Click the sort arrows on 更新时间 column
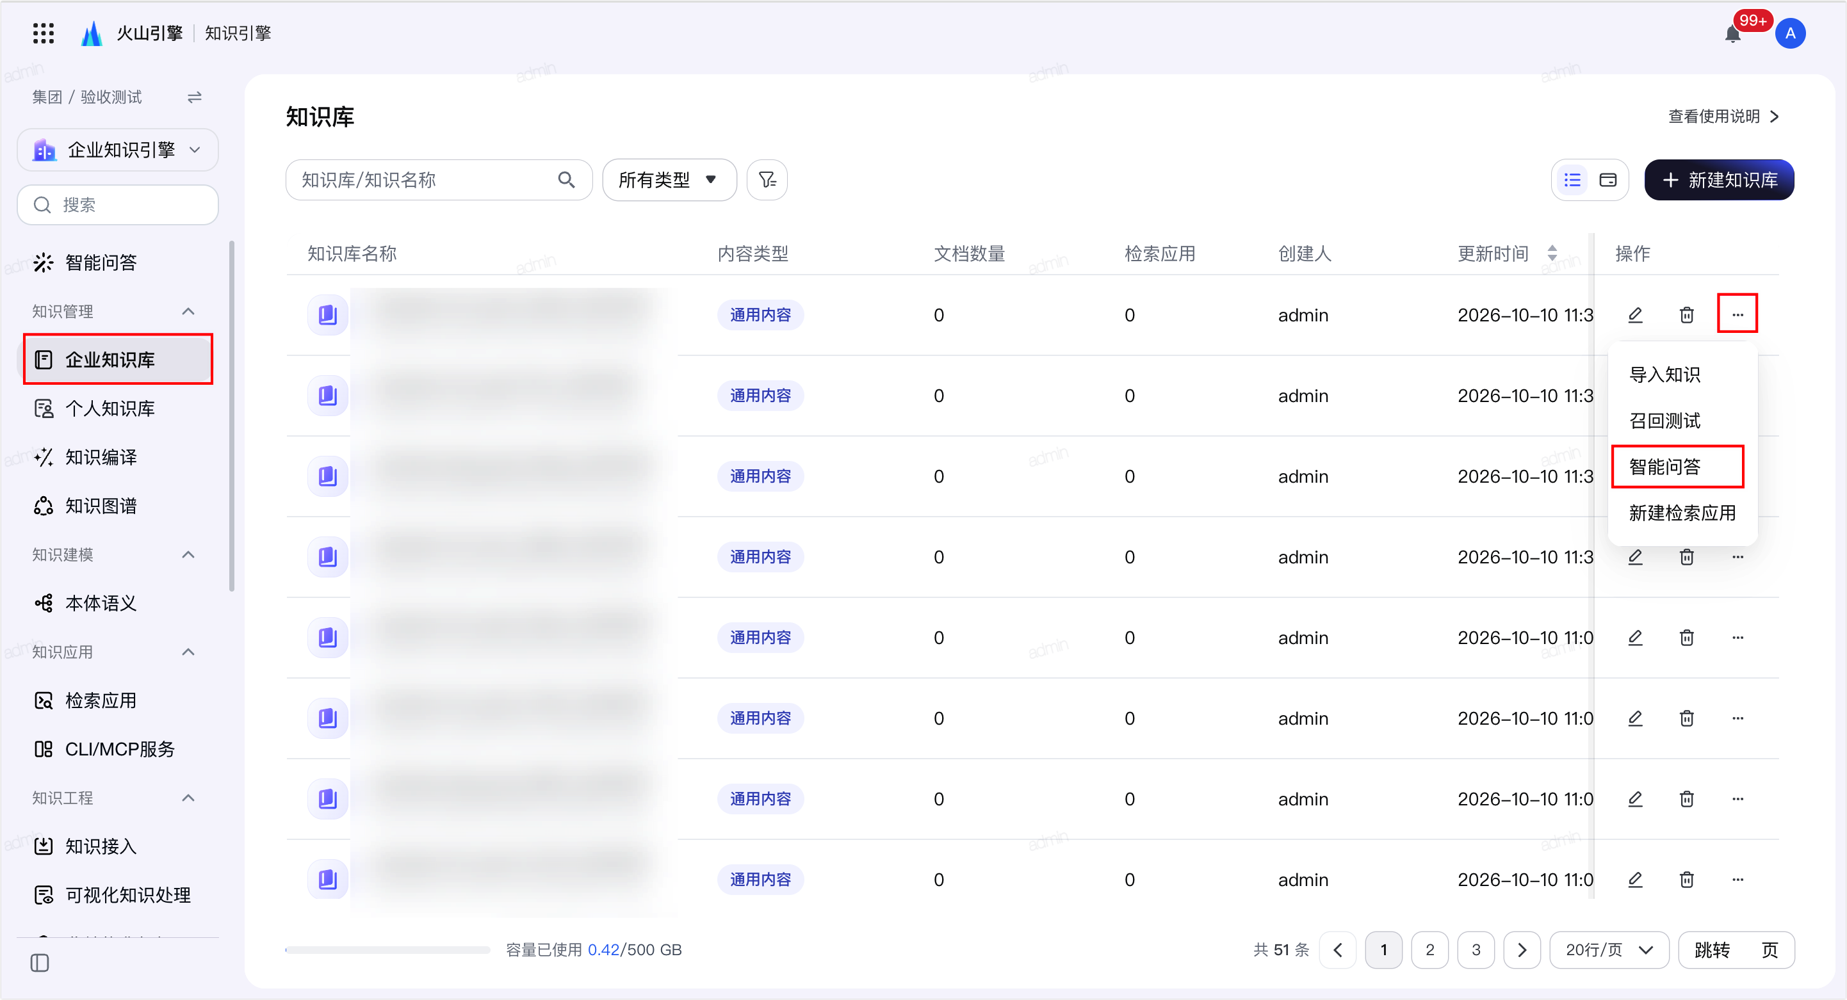 (x=1552, y=253)
